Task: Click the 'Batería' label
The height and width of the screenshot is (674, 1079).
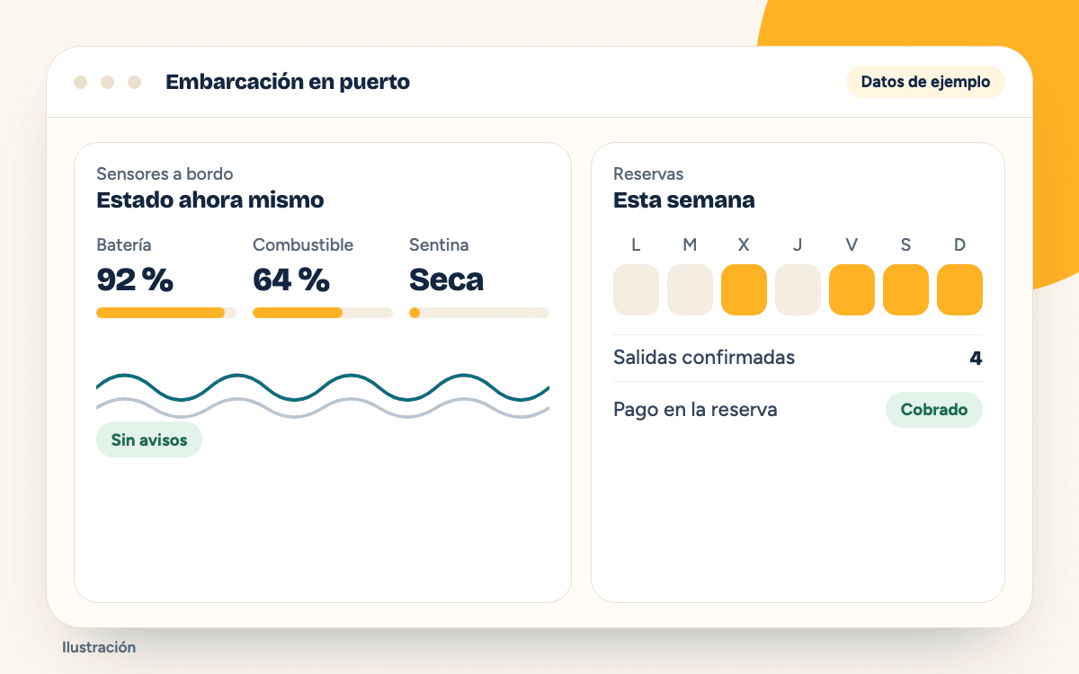Action: click(x=124, y=244)
